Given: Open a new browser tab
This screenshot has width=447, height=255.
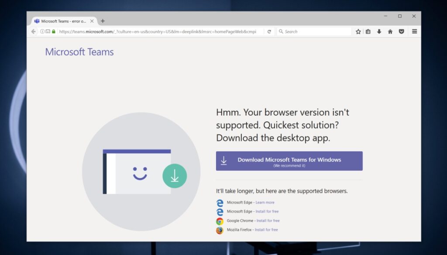Looking at the screenshot, I should (103, 21).
